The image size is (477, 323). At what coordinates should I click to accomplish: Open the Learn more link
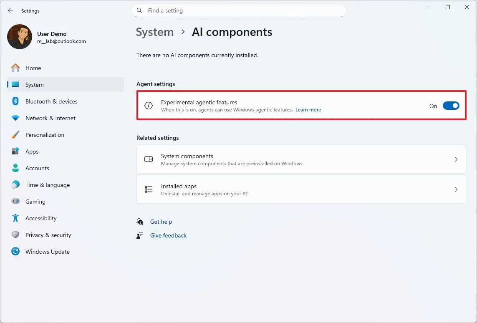[308, 110]
